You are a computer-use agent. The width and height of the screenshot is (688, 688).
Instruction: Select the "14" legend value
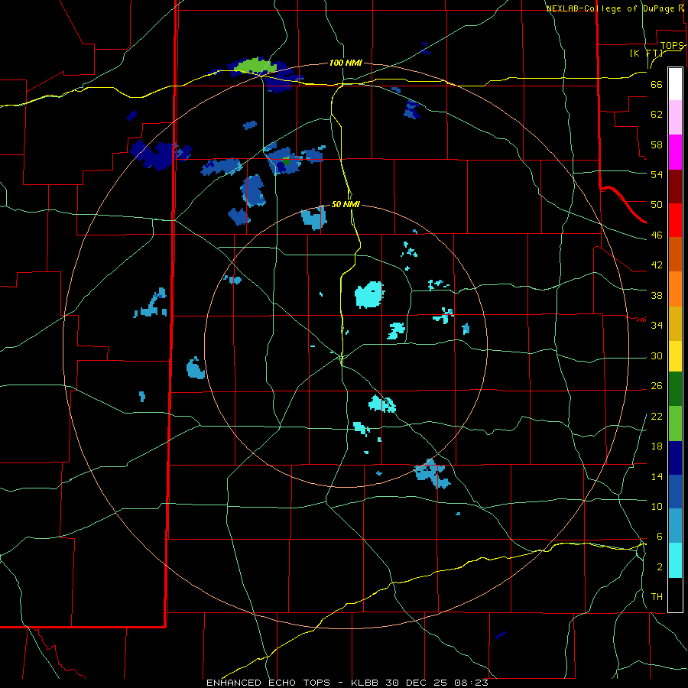[x=657, y=476]
